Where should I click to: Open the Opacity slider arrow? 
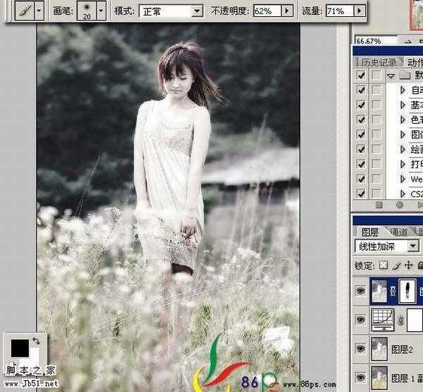coord(287,11)
